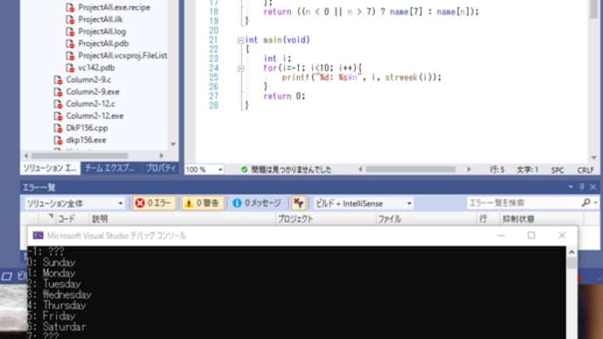
Task: Open the ビルド + IntelliSense dropdown
Action: tap(364, 204)
